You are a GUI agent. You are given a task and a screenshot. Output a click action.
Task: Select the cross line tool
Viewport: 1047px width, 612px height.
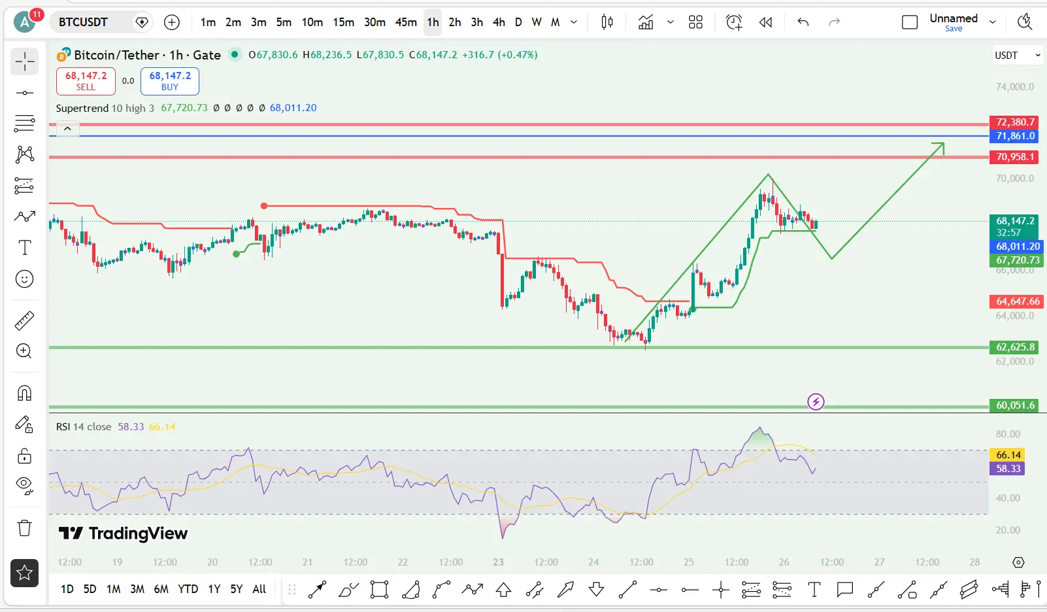coord(721,590)
